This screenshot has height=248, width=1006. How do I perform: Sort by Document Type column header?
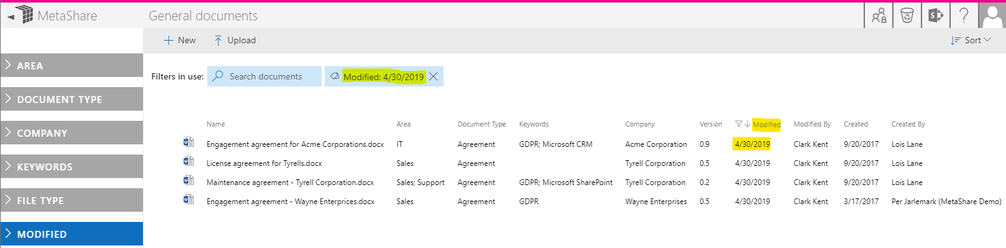482,124
